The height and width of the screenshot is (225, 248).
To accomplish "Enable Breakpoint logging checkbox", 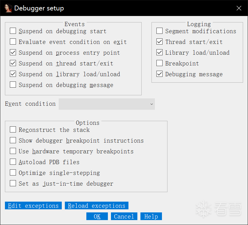I will [159, 63].
